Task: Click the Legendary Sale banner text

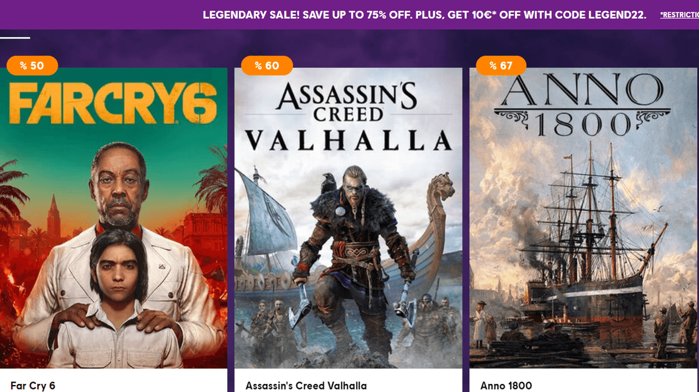Action: pos(424,15)
